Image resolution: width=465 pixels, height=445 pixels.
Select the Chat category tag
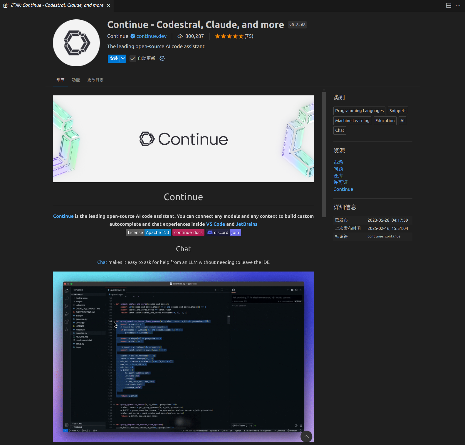pos(340,130)
